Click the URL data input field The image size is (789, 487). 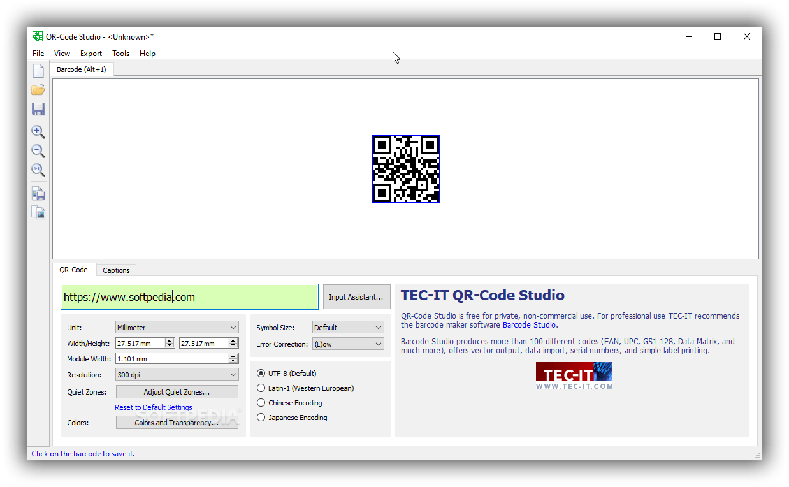tap(189, 297)
